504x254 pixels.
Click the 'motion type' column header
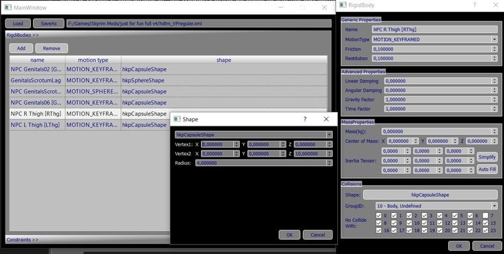tap(93, 60)
